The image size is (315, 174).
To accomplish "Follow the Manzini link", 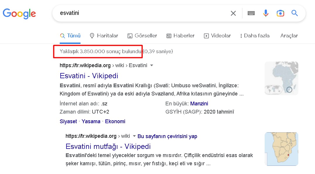I will (x=199, y=104).
